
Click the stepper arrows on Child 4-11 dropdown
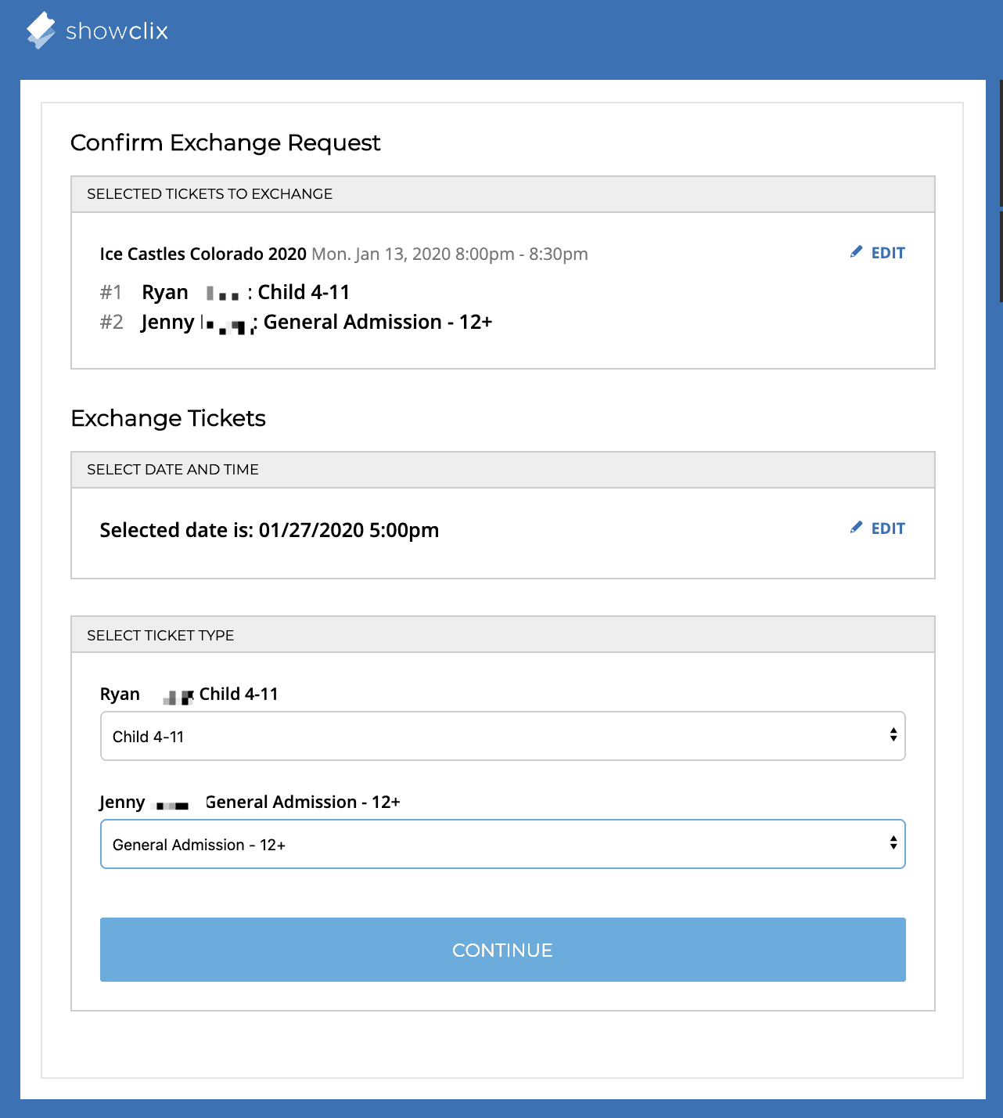[x=894, y=735]
